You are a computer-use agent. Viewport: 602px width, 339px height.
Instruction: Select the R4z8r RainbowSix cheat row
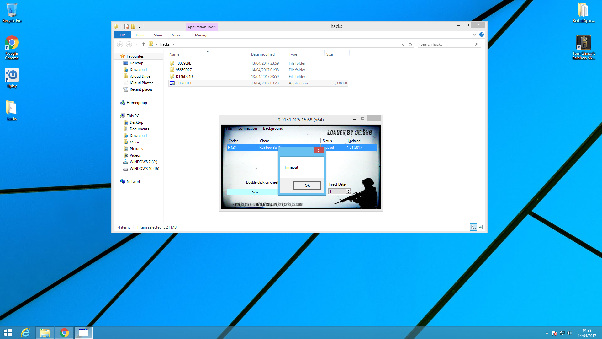(302, 148)
